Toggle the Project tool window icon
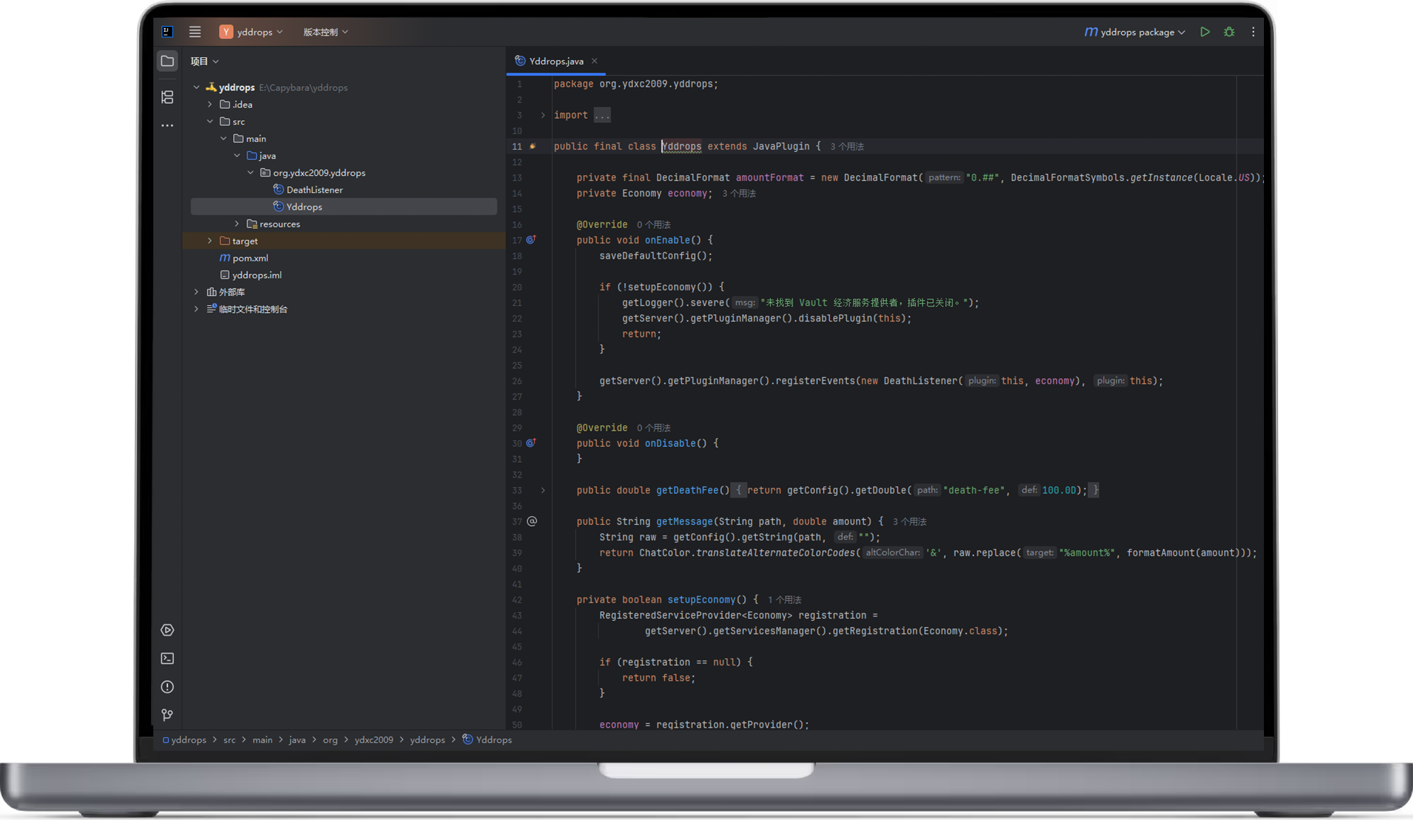The height and width of the screenshot is (820, 1413). coord(167,61)
